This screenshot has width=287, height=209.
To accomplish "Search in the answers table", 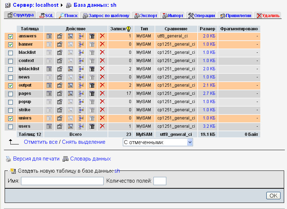I will [x=71, y=36].
